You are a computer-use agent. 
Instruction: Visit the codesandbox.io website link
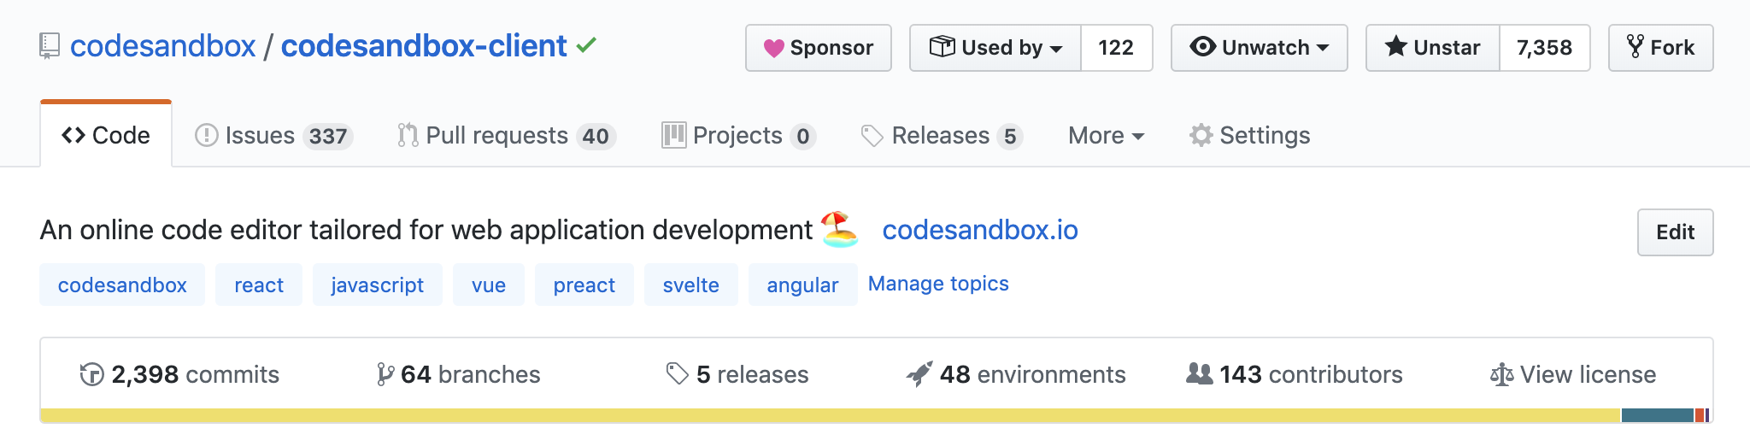(980, 230)
